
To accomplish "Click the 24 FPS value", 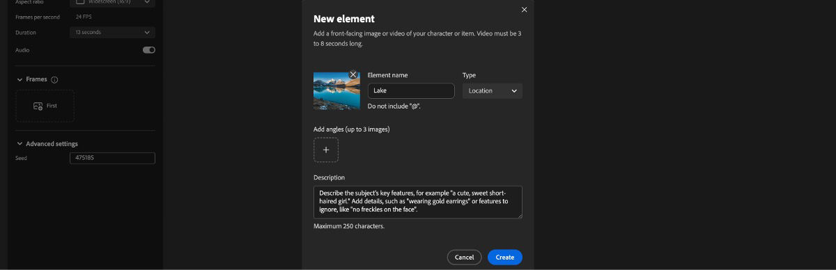I will 84,17.
